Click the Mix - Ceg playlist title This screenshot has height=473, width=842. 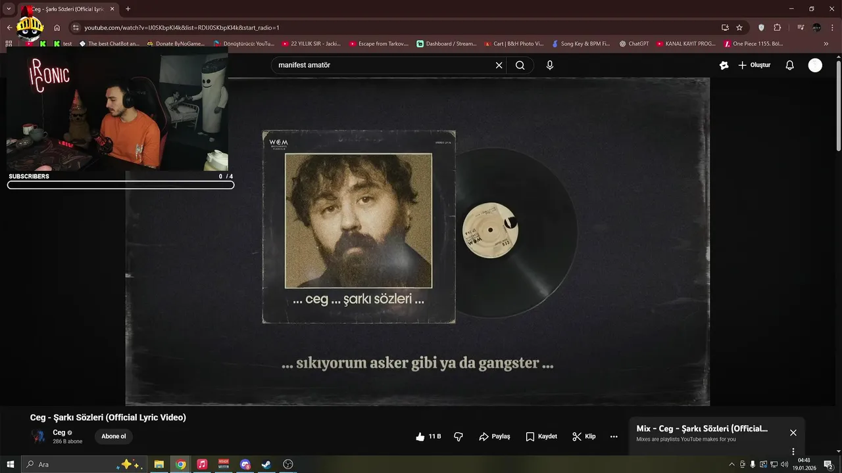click(x=702, y=428)
